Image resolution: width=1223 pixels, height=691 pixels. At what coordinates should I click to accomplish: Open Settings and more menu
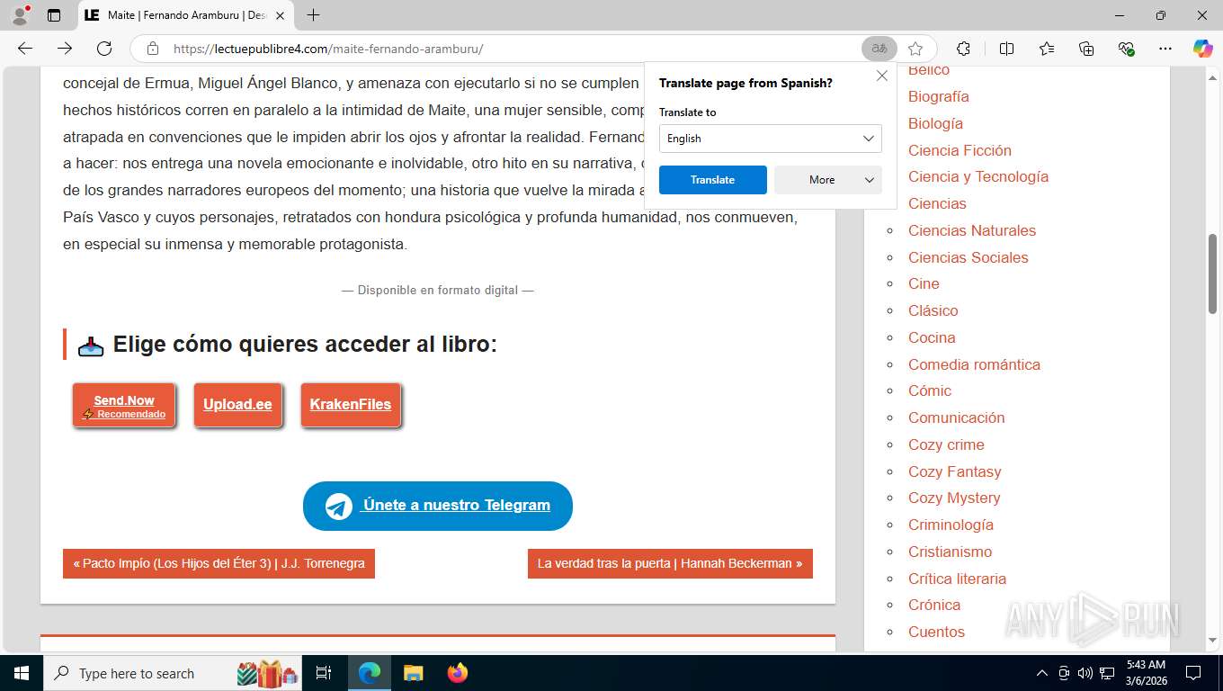1165,49
